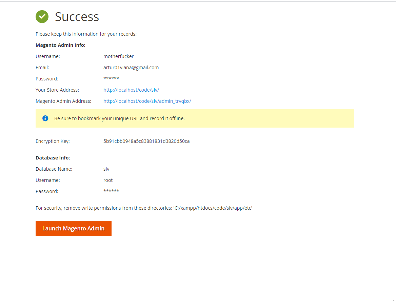Click the encryption key value string
This screenshot has width=396, height=301.
146,141
